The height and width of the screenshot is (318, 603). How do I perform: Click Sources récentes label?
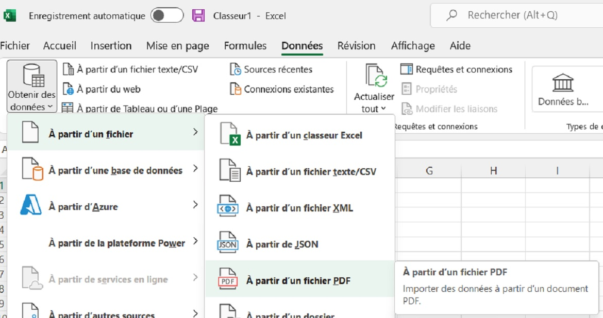pos(278,69)
